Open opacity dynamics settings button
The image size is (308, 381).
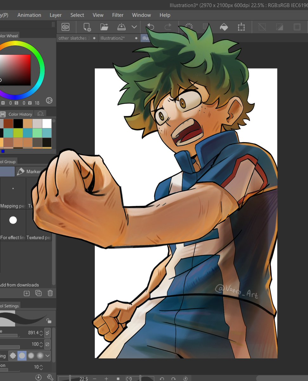pyautogui.click(x=47, y=344)
